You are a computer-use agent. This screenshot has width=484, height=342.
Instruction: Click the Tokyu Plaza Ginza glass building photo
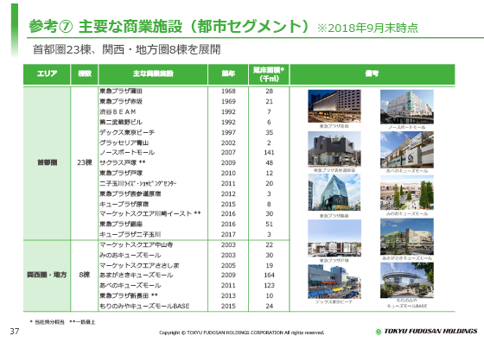334,192
